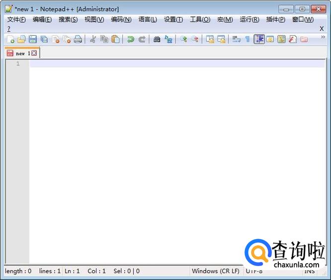This screenshot has height=280, width=331.
Task: Click the Windows (CR LF) status bar field
Action: coord(215,271)
